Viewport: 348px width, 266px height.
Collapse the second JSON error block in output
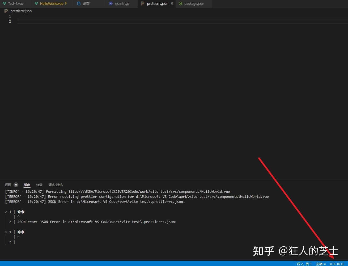pos(6,232)
